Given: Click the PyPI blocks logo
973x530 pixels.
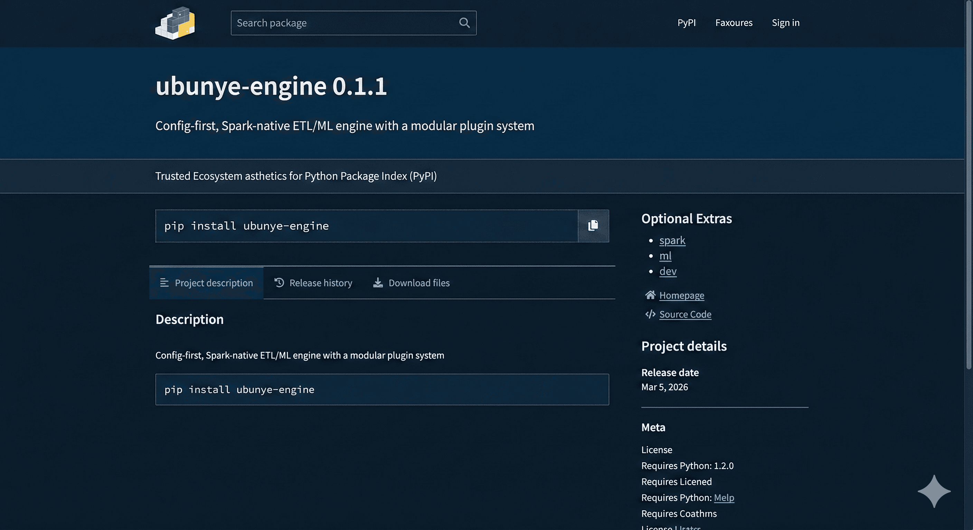Looking at the screenshot, I should 175,23.
